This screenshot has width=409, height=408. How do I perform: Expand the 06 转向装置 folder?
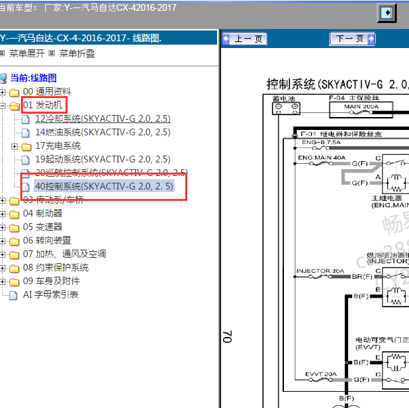click(x=2, y=241)
